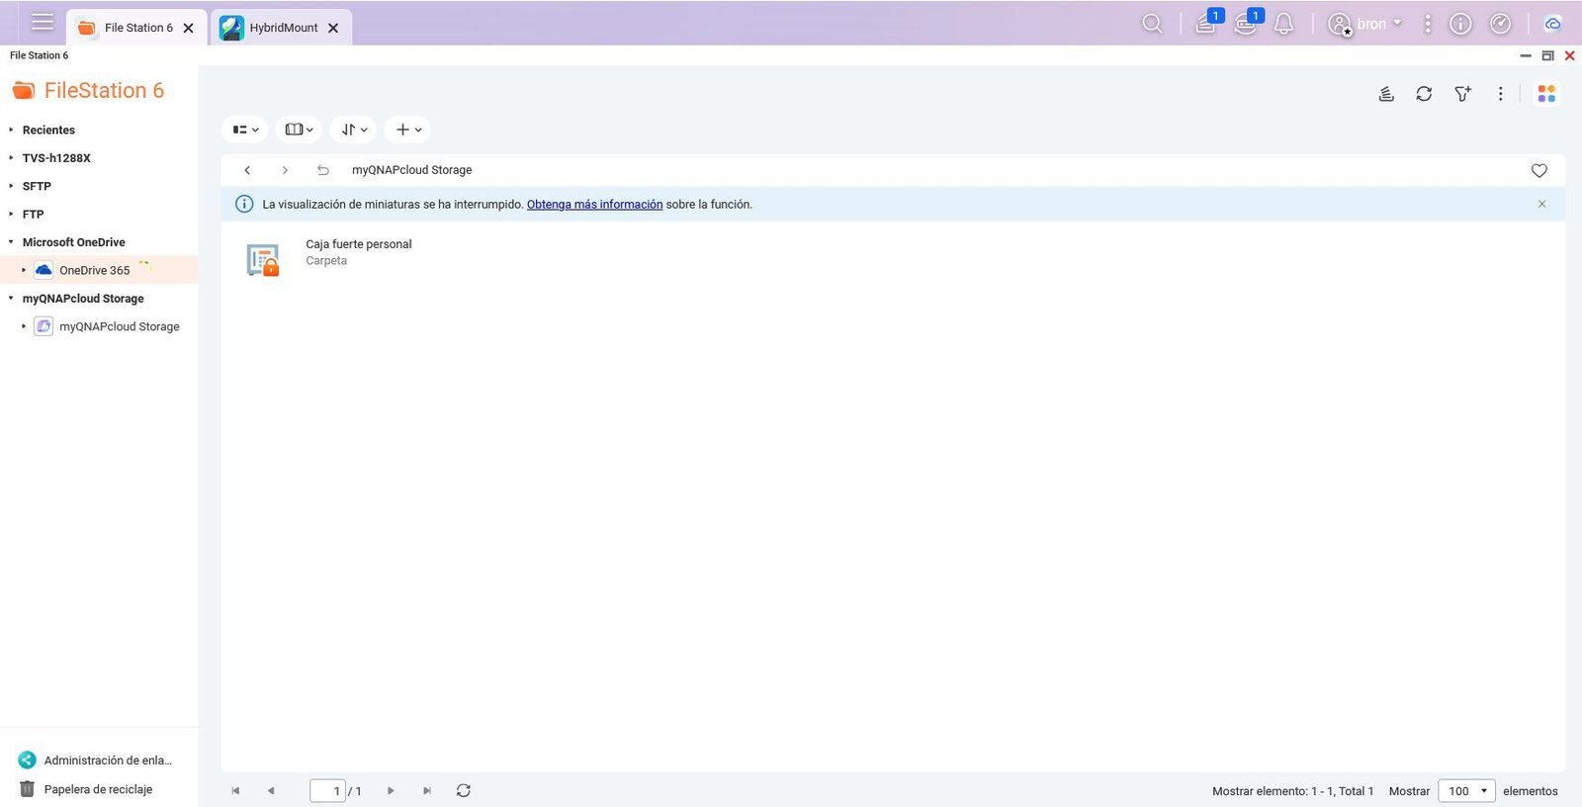Select the Caja fuerte personal folder icon
The height and width of the screenshot is (807, 1582).
263,260
